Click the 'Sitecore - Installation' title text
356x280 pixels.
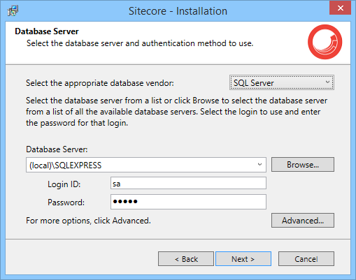pos(178,11)
